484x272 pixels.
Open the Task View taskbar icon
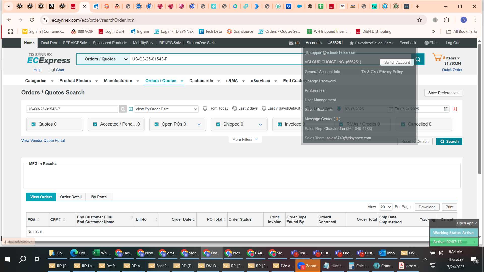click(x=38, y=259)
